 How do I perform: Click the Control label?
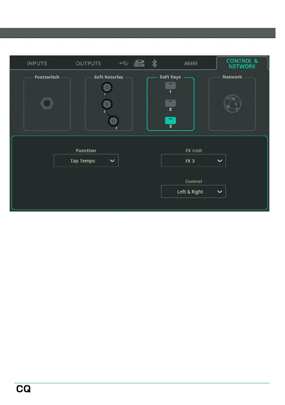[x=194, y=182]
